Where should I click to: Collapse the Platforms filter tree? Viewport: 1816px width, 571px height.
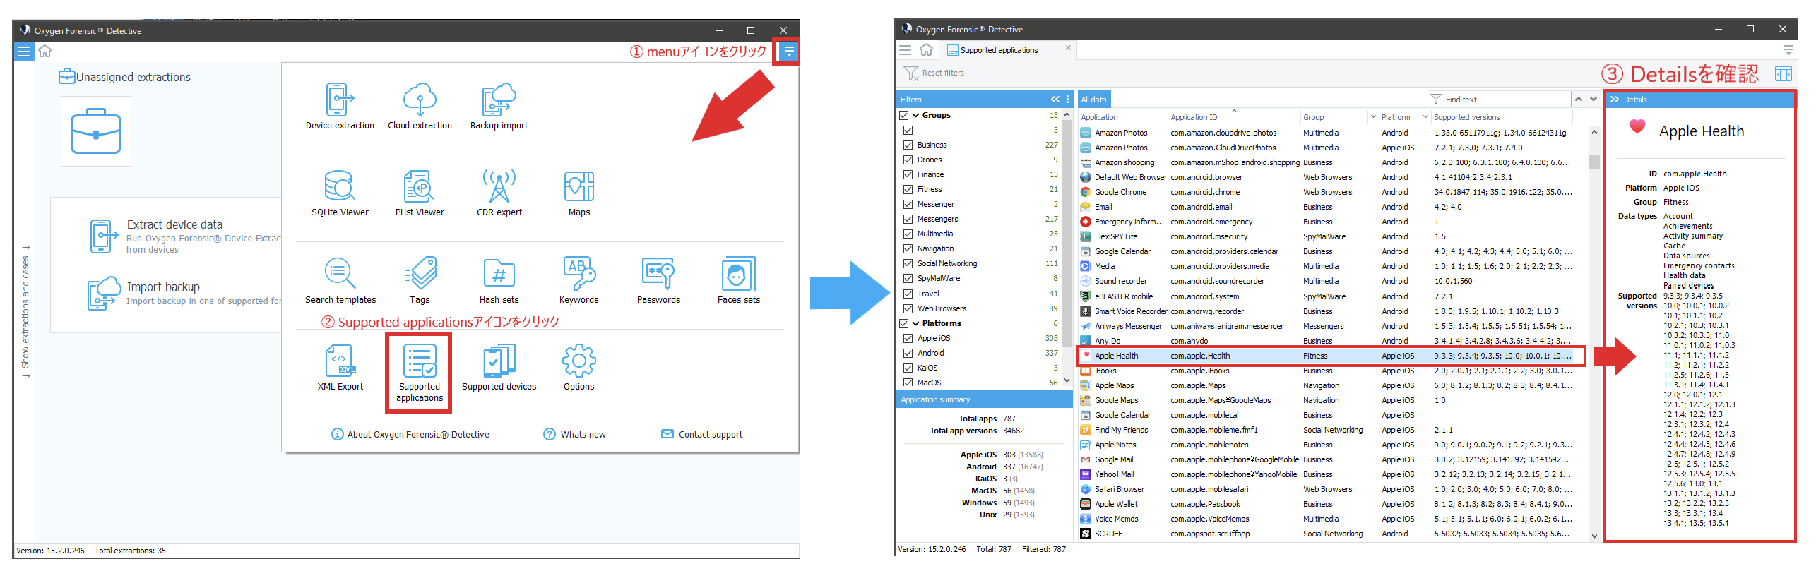pyautogui.click(x=916, y=323)
